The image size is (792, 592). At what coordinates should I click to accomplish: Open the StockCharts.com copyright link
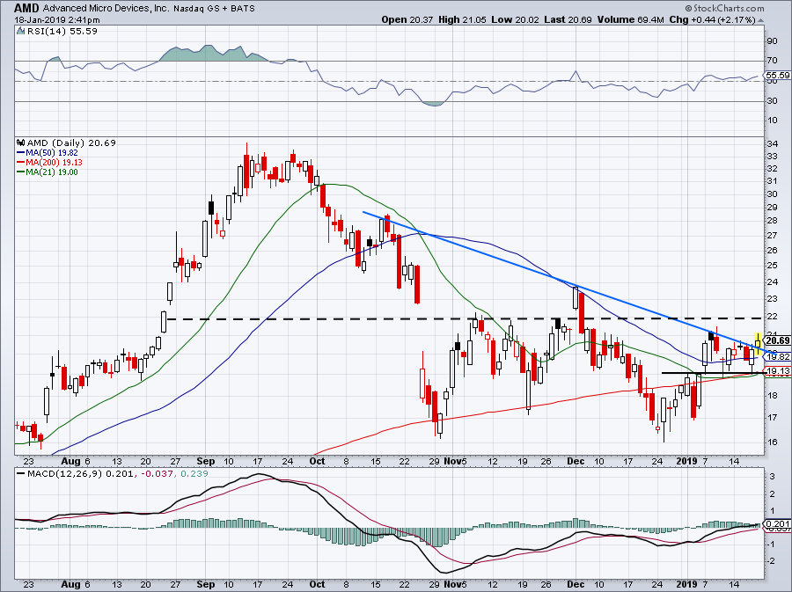click(x=725, y=8)
